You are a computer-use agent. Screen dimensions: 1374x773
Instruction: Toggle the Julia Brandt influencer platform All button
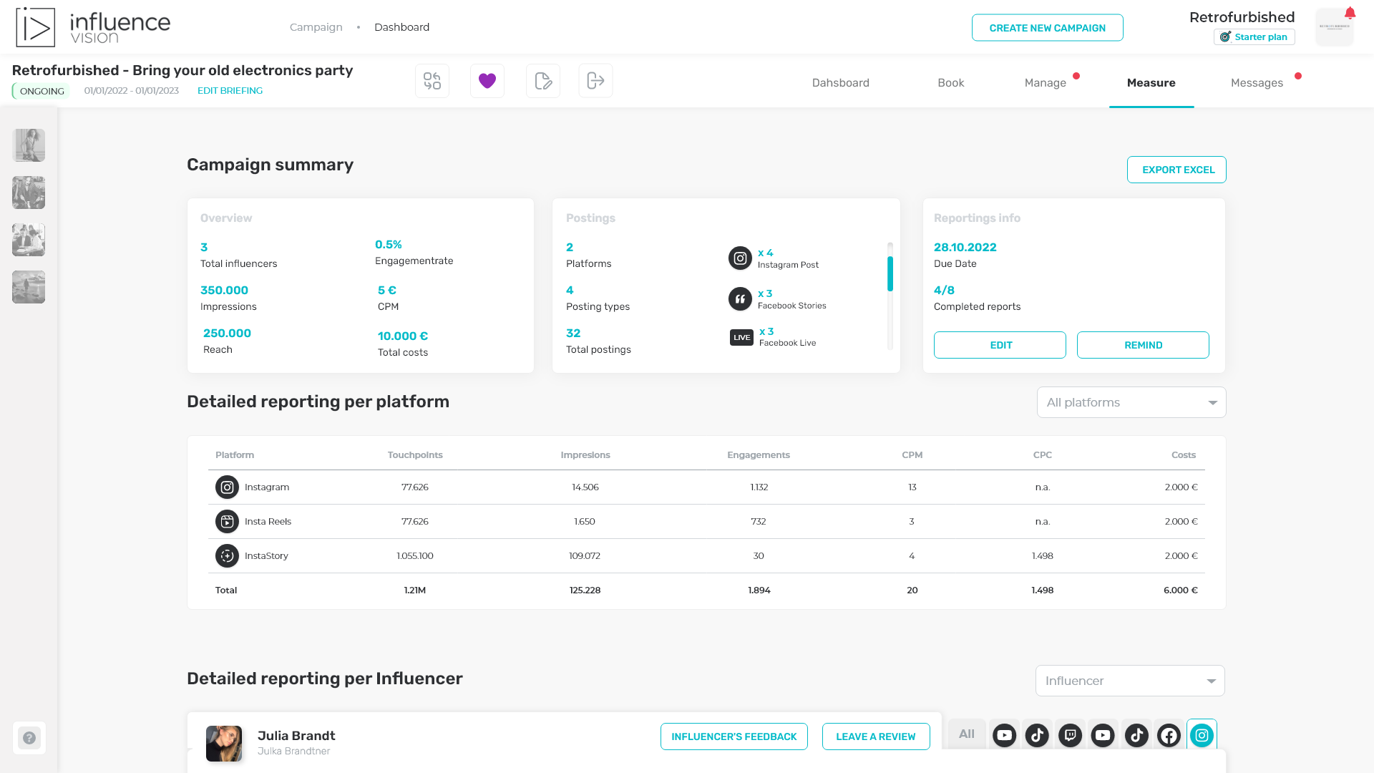click(x=966, y=734)
